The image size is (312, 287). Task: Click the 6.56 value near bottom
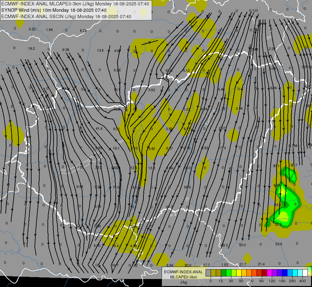tap(170, 265)
